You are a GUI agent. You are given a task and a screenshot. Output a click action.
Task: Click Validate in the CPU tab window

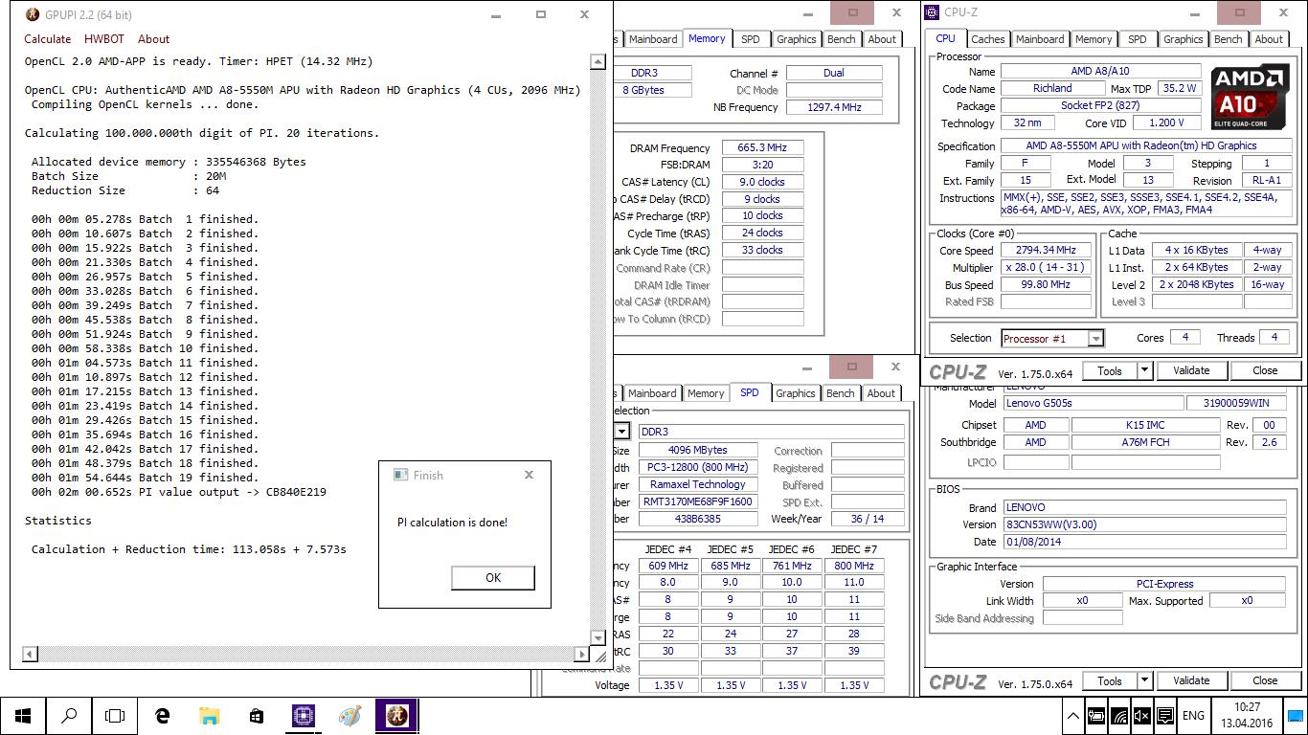[1191, 370]
